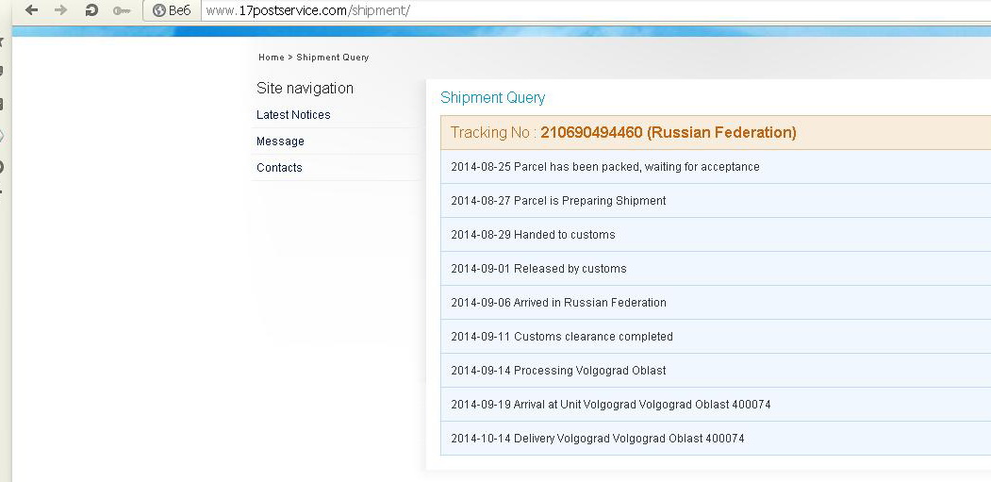Select the 2014-10-14 Delivery Volgograd entry

[597, 439]
